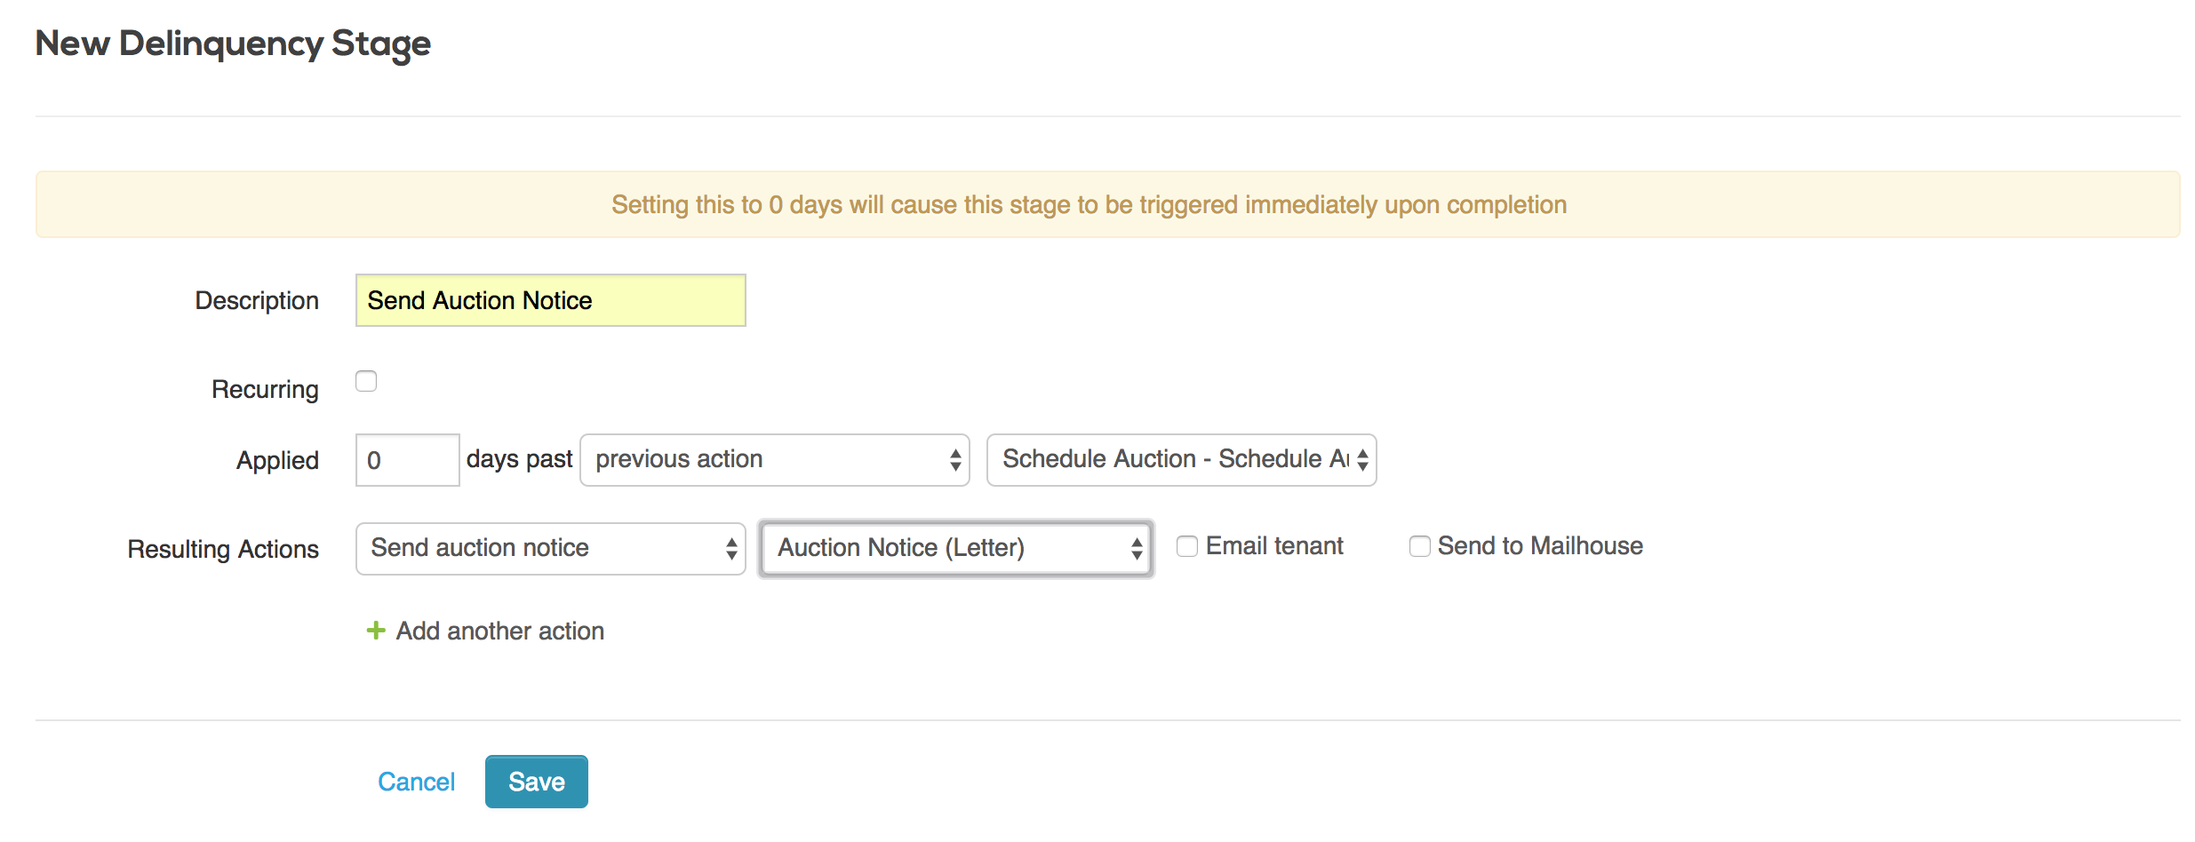This screenshot has width=2195, height=842.
Task: Focus the Description text field
Action: pyautogui.click(x=550, y=300)
